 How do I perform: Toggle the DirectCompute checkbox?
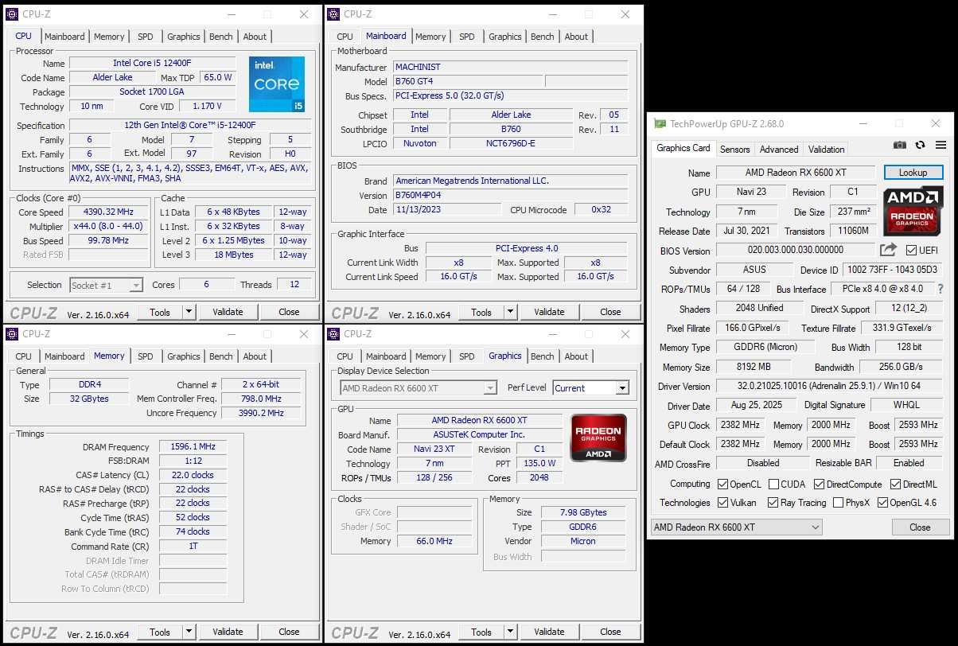[819, 484]
